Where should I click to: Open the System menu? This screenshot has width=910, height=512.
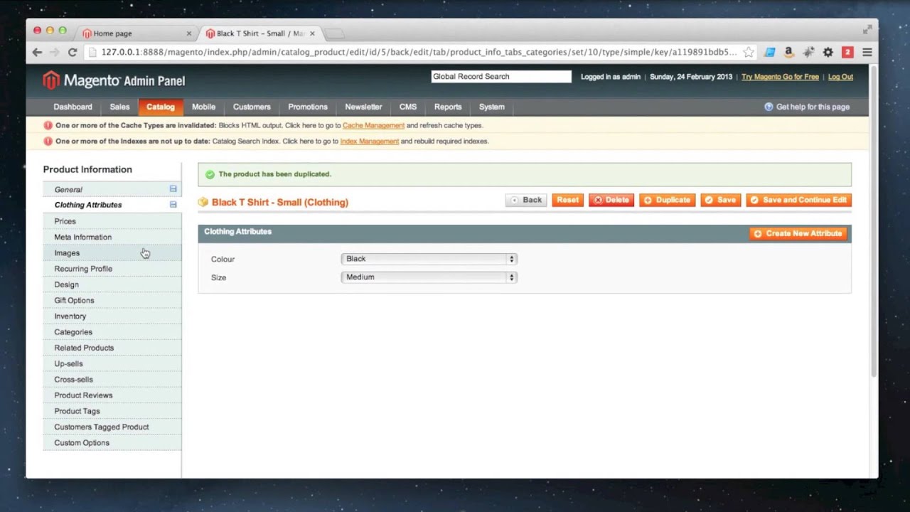[492, 107]
